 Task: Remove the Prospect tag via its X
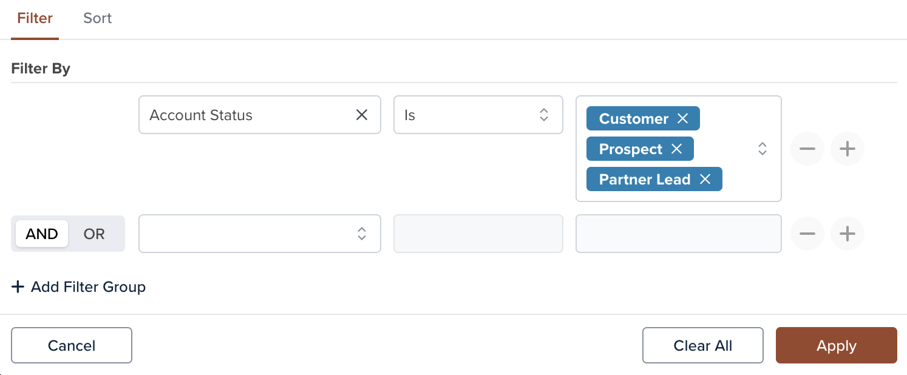pos(676,149)
